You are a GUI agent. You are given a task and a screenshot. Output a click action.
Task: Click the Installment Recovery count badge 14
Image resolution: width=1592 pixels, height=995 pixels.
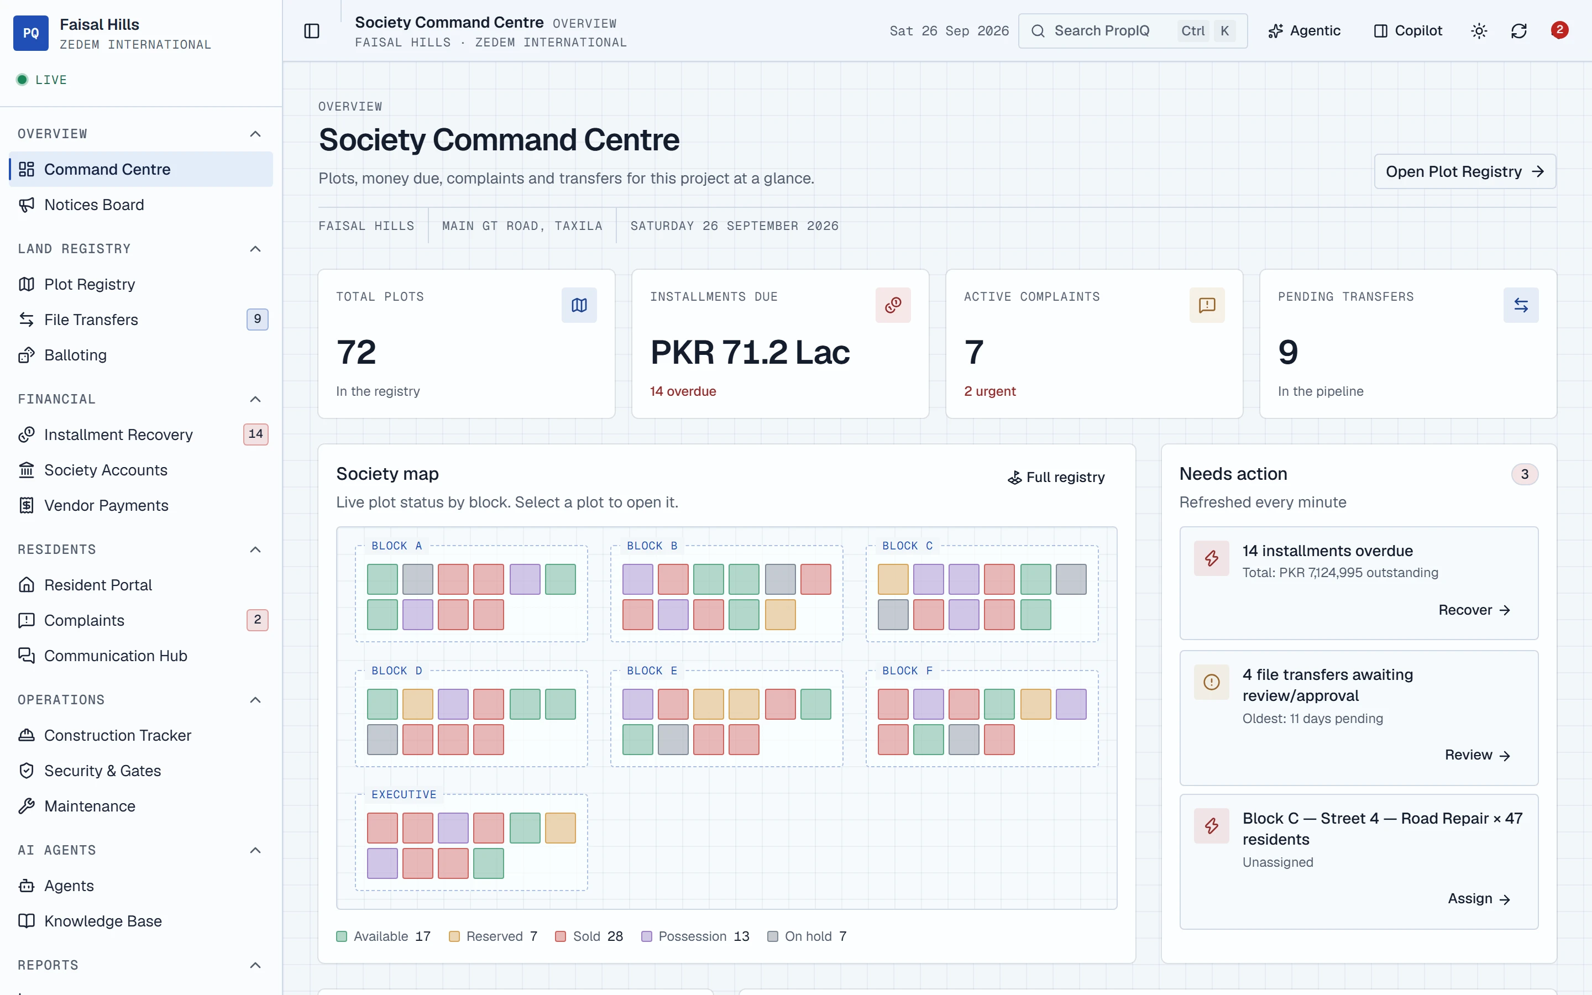pos(256,434)
